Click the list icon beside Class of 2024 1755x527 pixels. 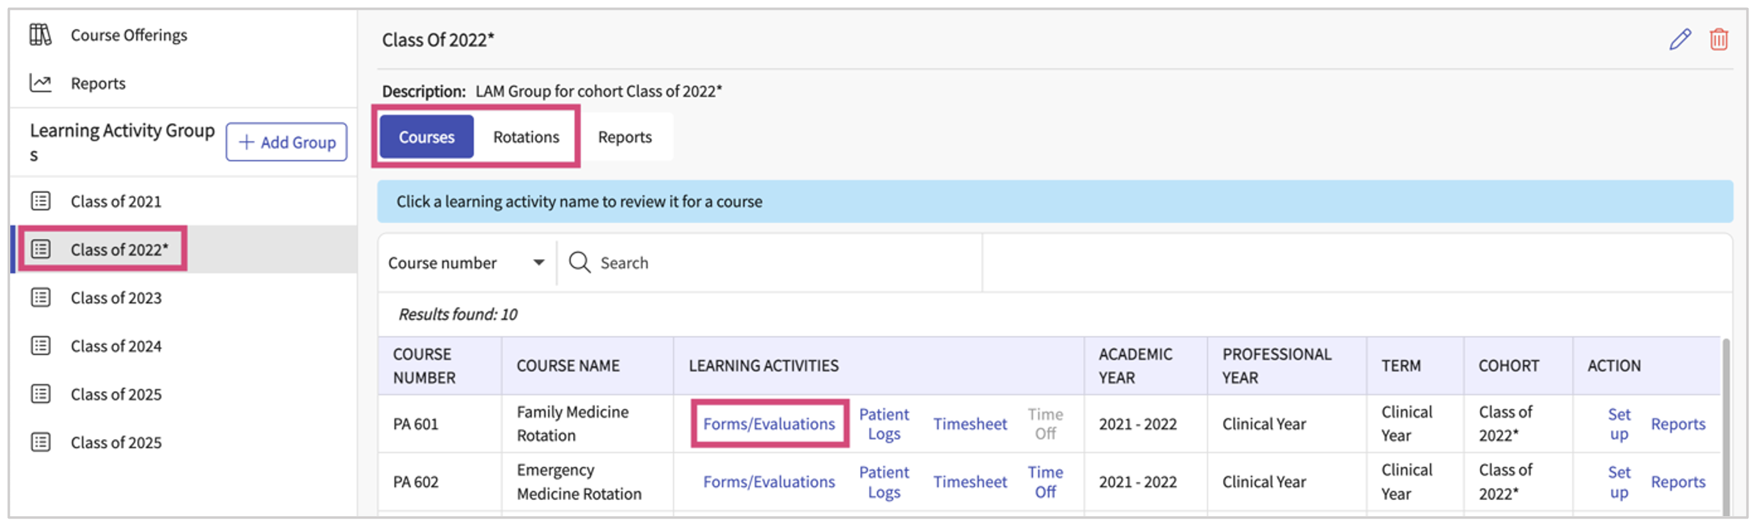[41, 346]
